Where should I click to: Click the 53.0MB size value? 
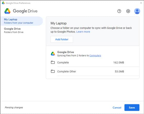(119, 72)
